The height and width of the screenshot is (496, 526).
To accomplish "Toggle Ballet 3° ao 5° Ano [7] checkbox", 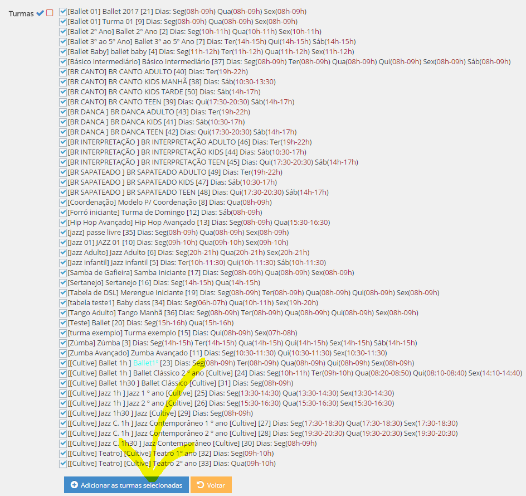I will (x=63, y=42).
